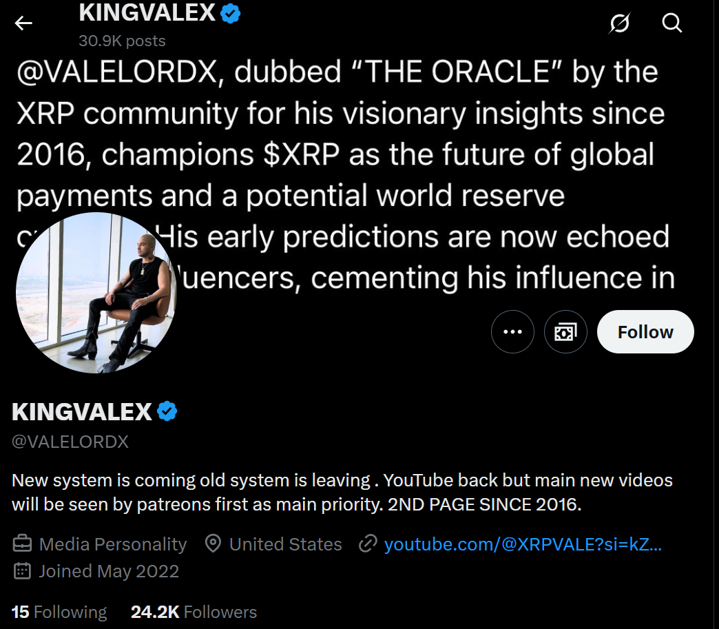
Task: Click the verified badge beside profile name
Action: point(167,411)
